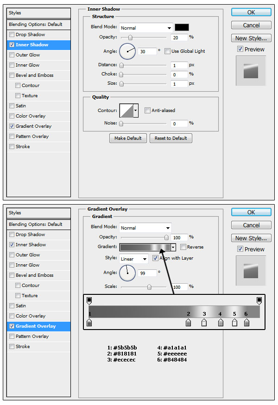Click Cancel in Gradient Overlay dialog
The image size is (278, 405).
pos(251,225)
